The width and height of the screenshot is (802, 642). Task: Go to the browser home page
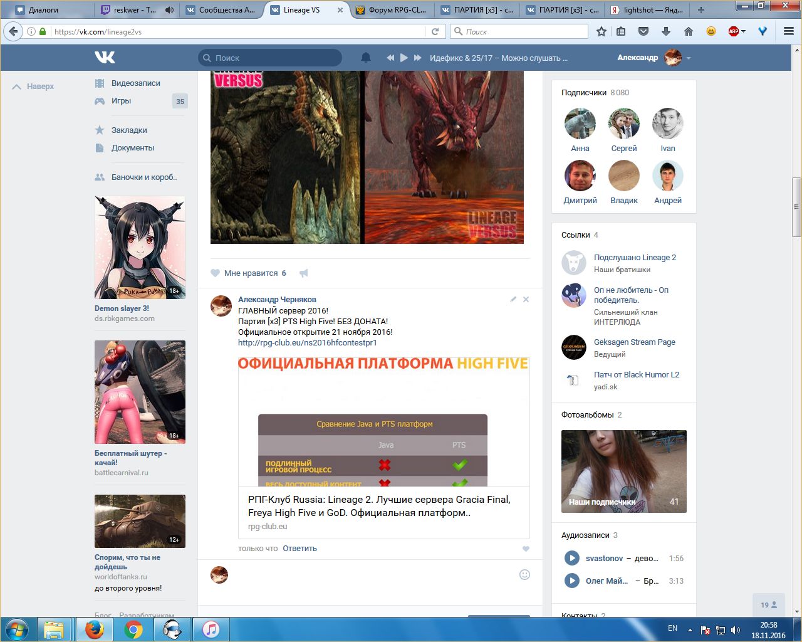689,31
